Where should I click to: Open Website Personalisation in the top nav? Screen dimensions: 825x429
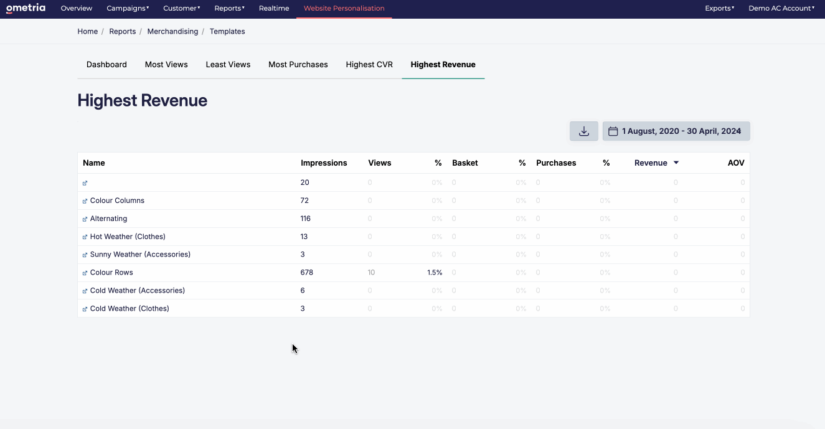coord(344,9)
